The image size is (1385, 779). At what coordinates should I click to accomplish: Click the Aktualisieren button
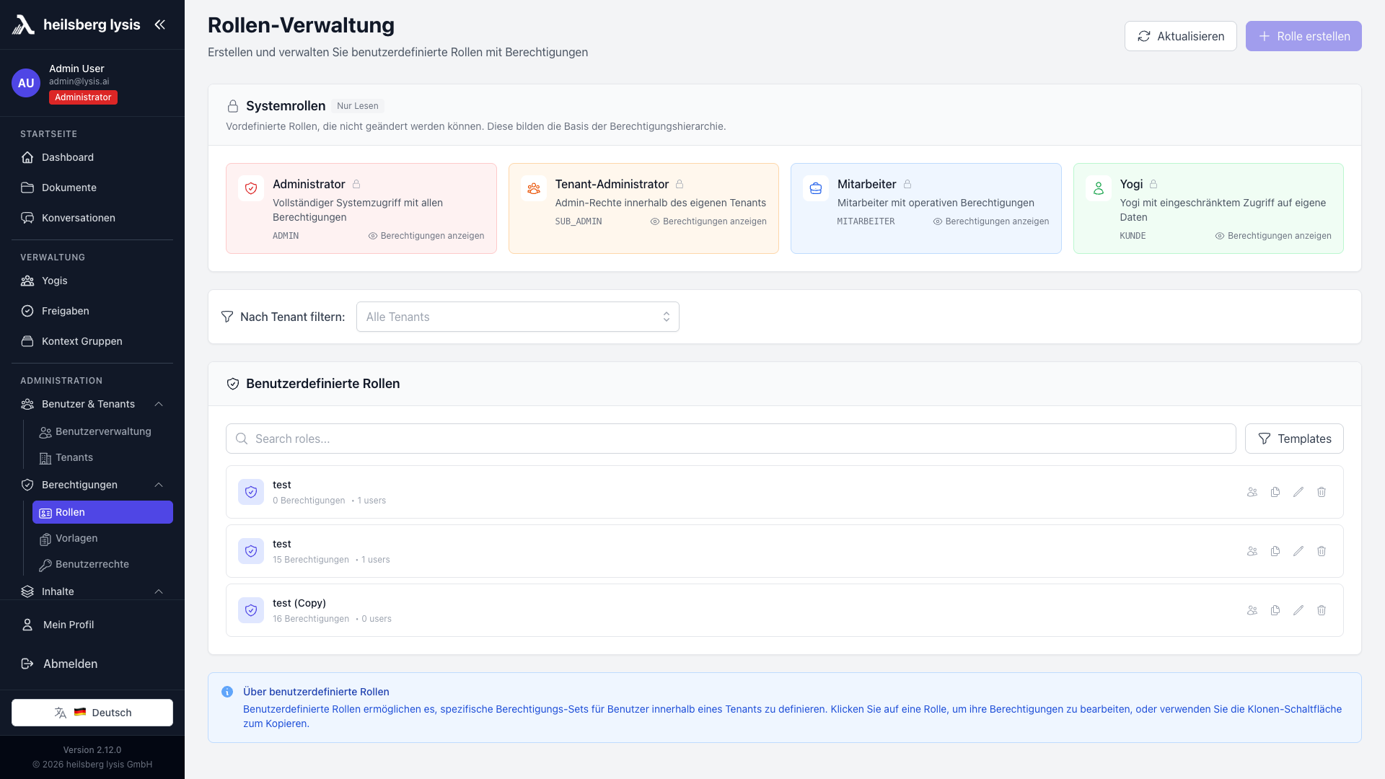coord(1180,36)
